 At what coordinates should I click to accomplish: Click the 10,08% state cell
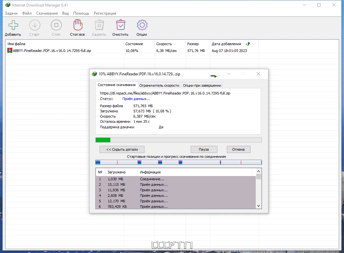pos(132,51)
